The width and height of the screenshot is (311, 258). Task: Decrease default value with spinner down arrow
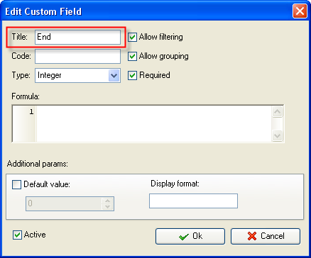point(108,206)
